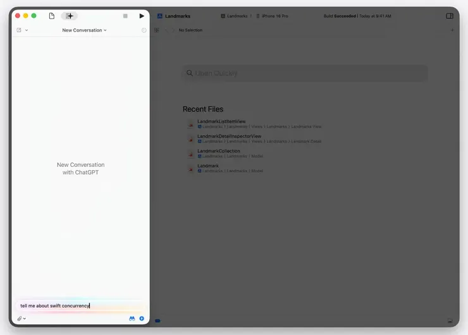Open the project navigator file icon
Image resolution: width=468 pixels, height=335 pixels.
pyautogui.click(x=51, y=16)
